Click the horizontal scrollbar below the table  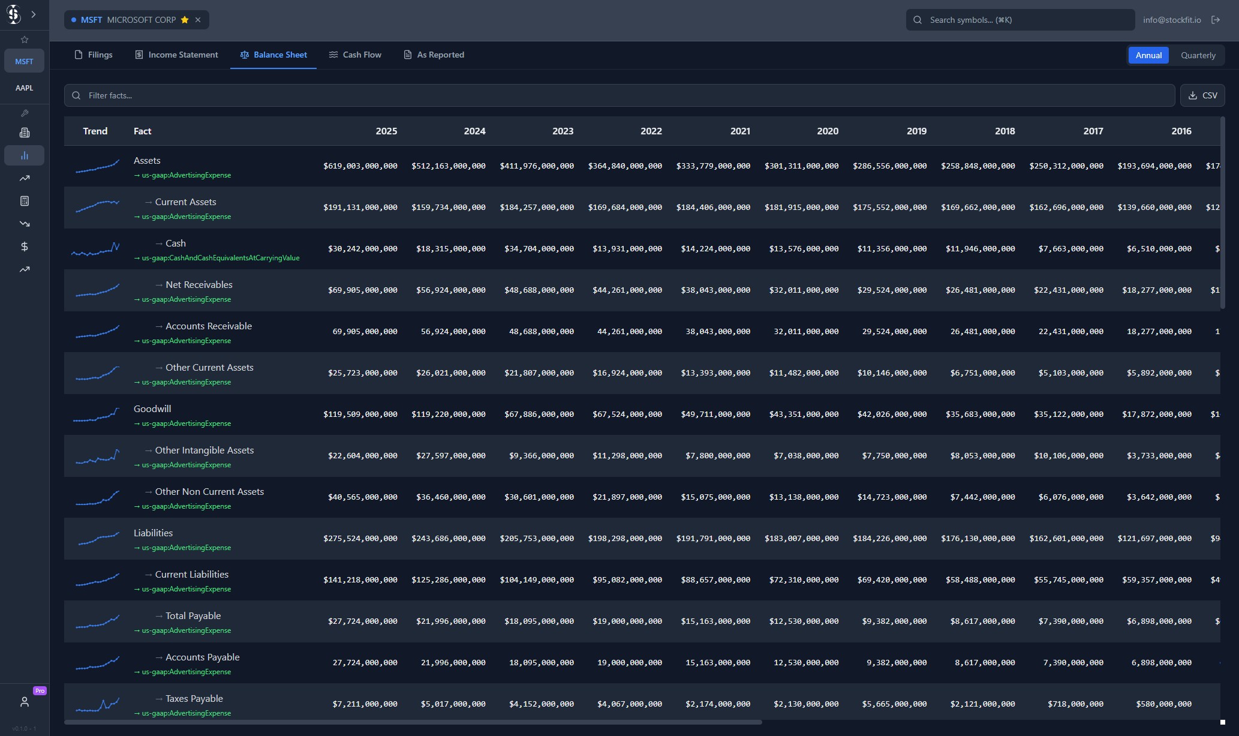[x=413, y=722]
